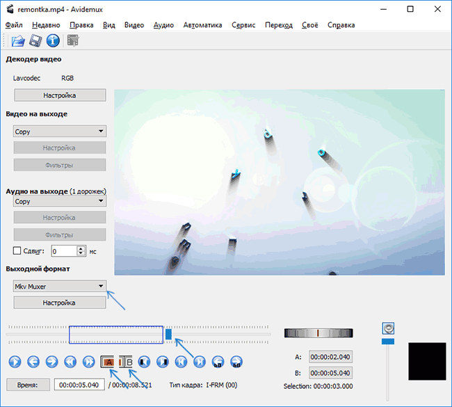The image size is (452, 407).
Task: Click the Время button
Action: tap(28, 385)
